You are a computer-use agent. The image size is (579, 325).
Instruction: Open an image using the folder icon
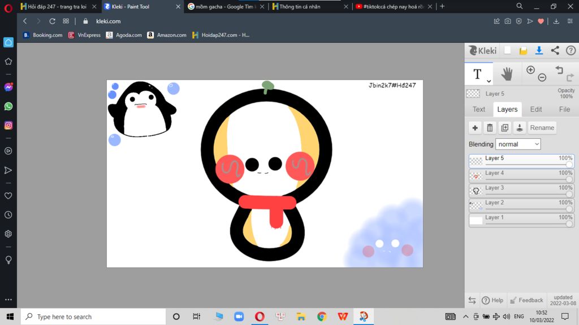click(523, 51)
